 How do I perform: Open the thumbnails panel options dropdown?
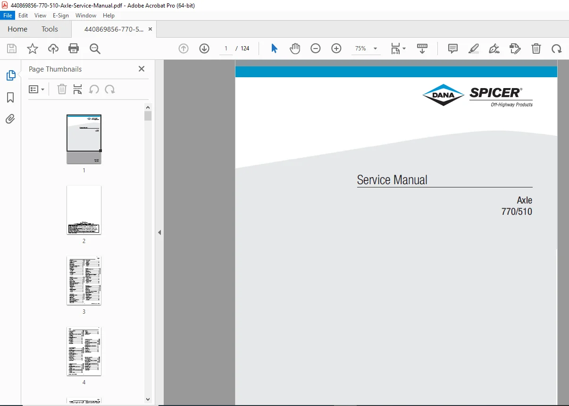point(36,89)
